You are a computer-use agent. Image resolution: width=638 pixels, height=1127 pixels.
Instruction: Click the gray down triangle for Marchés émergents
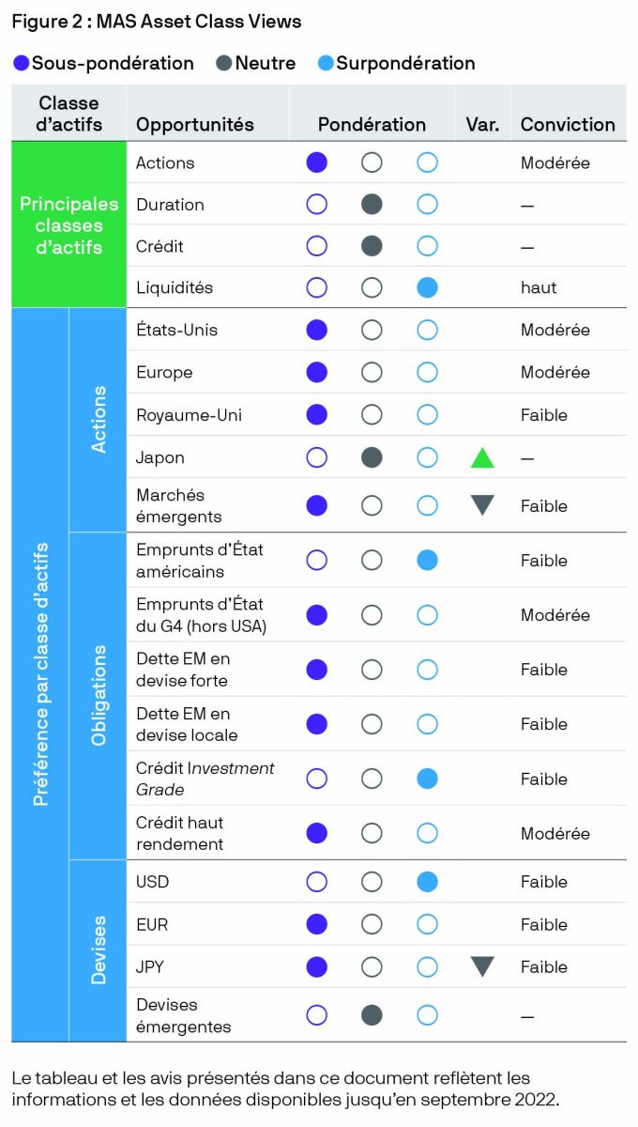[482, 505]
